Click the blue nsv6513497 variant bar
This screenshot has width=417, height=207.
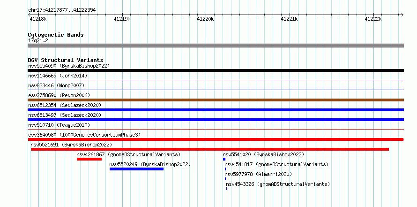point(216,120)
